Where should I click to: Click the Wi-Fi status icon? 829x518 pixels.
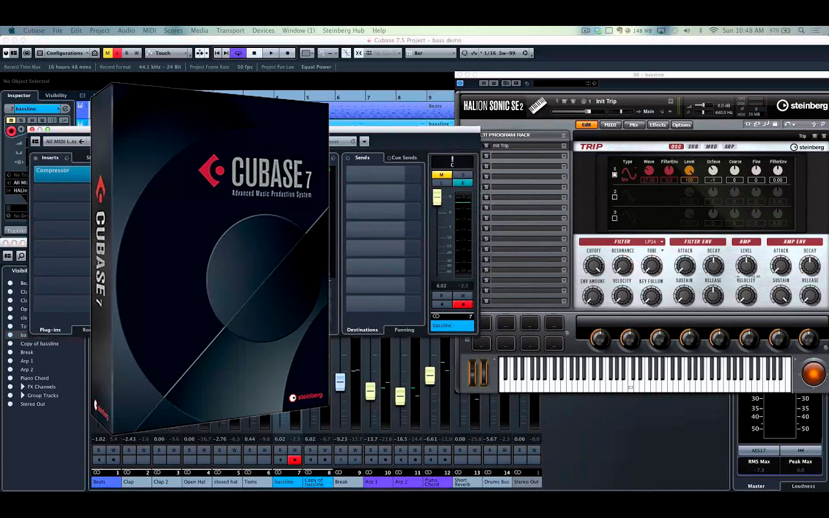pyautogui.click(x=714, y=30)
